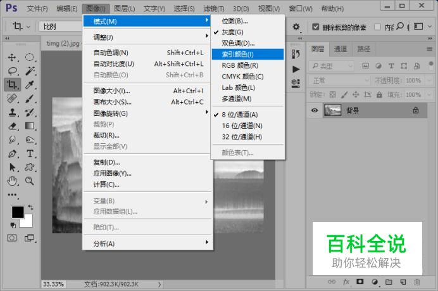Click the black foreground color swatch

click(17, 212)
